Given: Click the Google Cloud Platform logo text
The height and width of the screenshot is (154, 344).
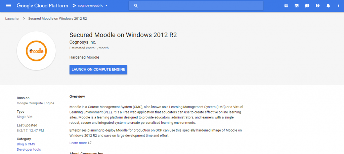Looking at the screenshot, I should point(42,6).
